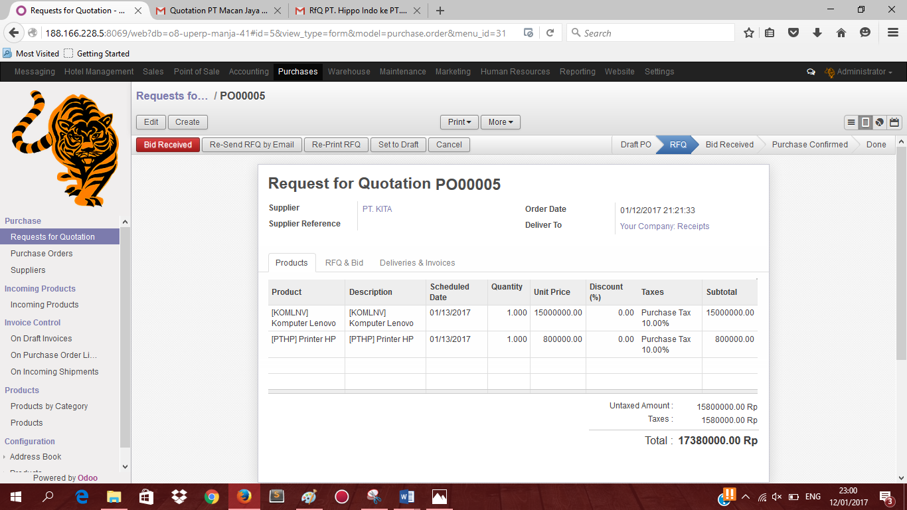Open the Accounting top menu
This screenshot has width=907, height=510.
pyautogui.click(x=249, y=72)
